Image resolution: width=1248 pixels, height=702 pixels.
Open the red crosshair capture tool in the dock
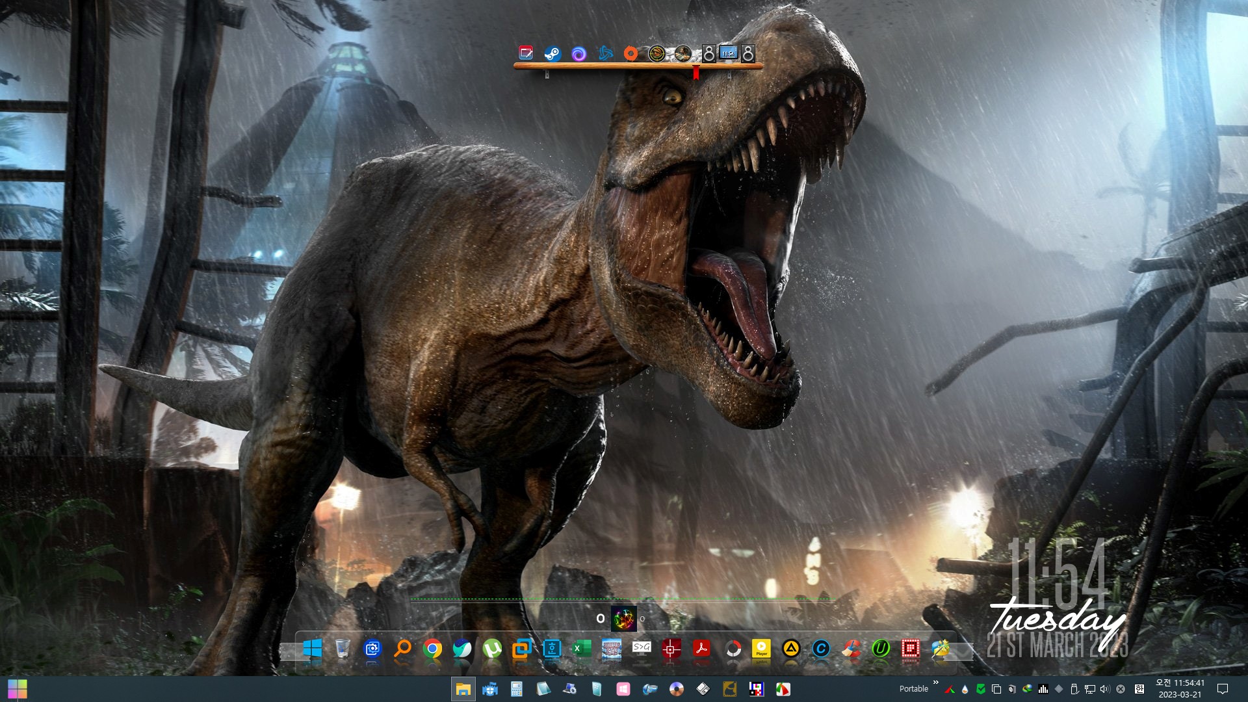pos(671,648)
